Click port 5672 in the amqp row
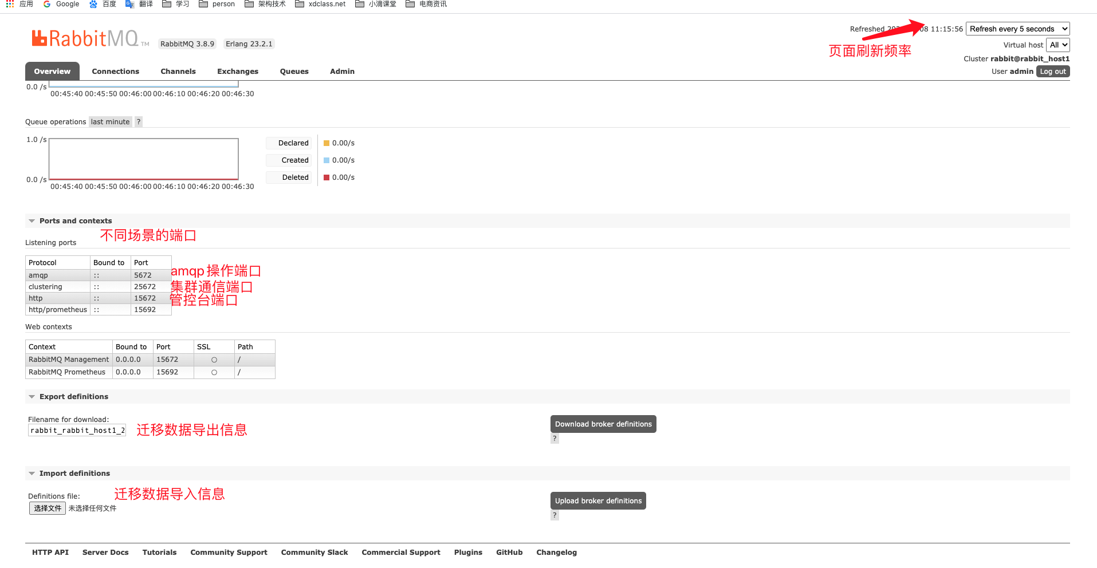The height and width of the screenshot is (568, 1097). click(143, 275)
